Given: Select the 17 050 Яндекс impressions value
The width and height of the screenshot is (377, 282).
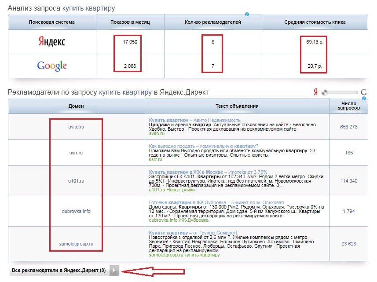Looking at the screenshot, I should click(x=130, y=42).
